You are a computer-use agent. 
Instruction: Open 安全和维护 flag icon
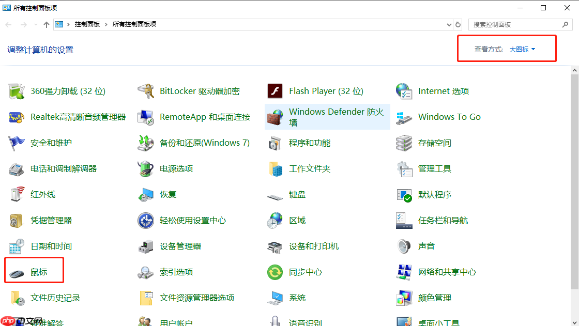(x=16, y=143)
